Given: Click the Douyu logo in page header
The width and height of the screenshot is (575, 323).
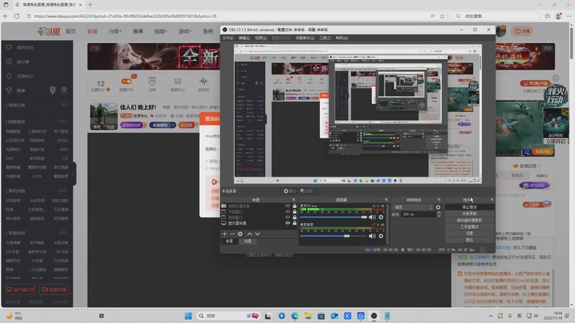Looking at the screenshot, I should tap(49, 32).
